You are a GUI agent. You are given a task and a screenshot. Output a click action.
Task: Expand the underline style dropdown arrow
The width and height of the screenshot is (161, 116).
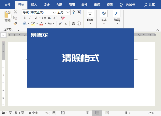[40, 18]
